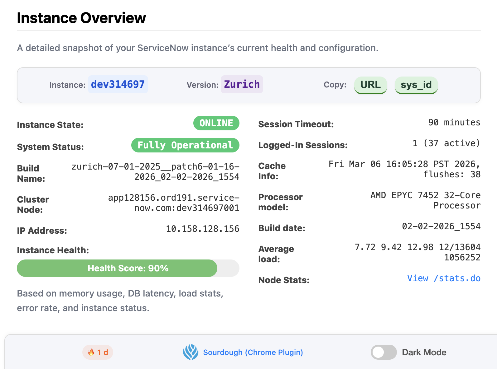Click the AMD EPYC 7452 processor value
Viewport: 497px width, 369px height.
[x=425, y=200]
